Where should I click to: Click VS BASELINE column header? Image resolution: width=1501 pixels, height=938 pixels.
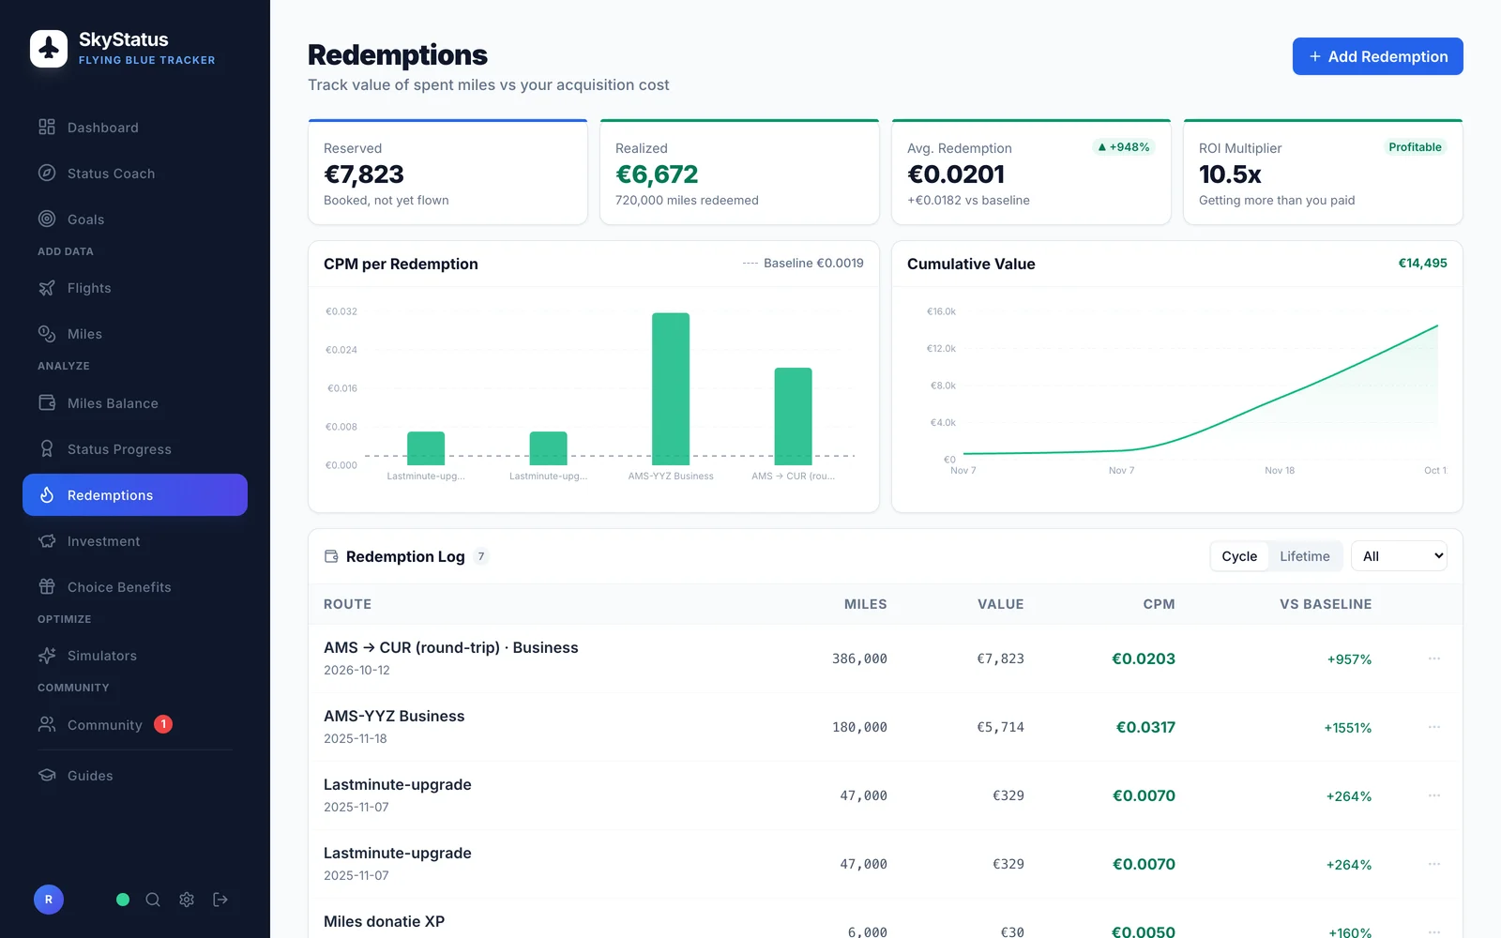click(x=1326, y=604)
